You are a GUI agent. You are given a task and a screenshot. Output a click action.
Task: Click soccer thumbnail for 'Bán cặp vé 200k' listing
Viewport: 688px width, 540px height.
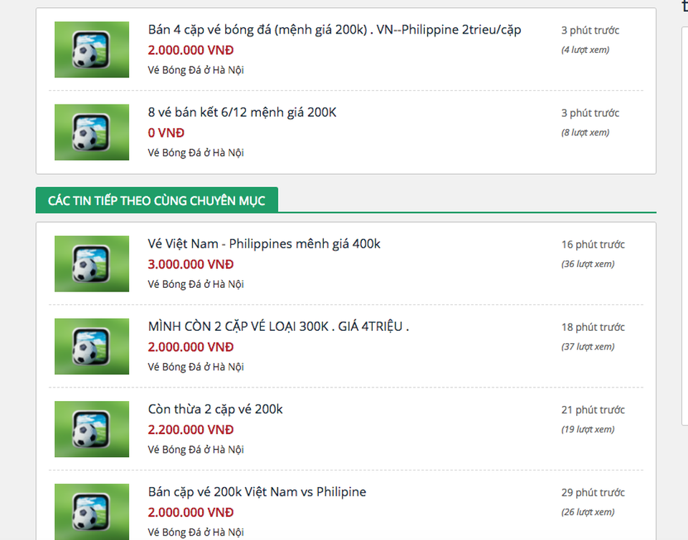(x=92, y=511)
